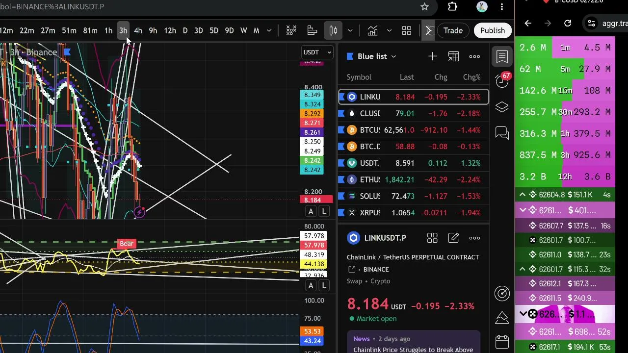The height and width of the screenshot is (353, 628).
Task: Add a symbol with the watchlist plus icon
Action: click(x=432, y=56)
